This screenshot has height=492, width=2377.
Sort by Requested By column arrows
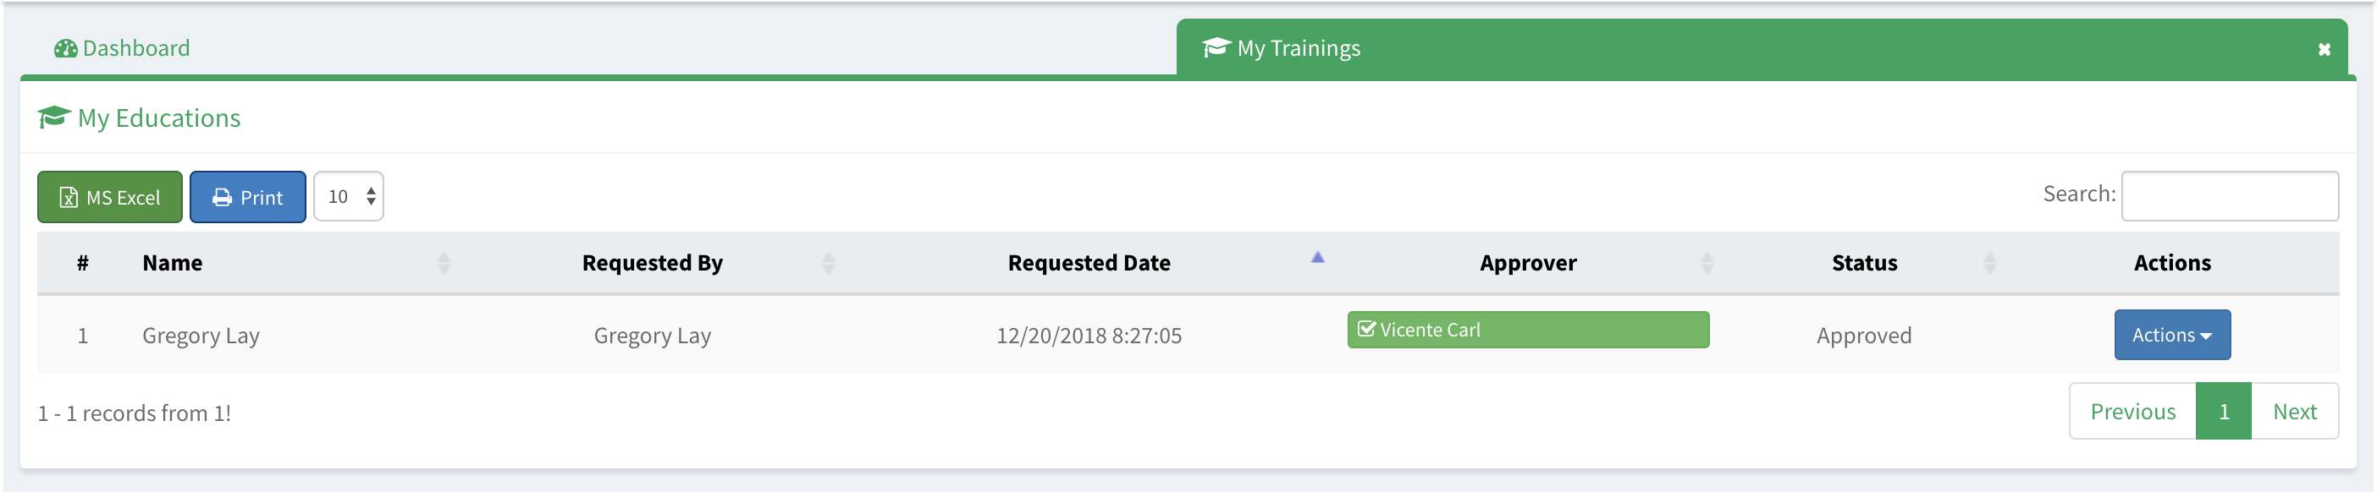tap(828, 264)
